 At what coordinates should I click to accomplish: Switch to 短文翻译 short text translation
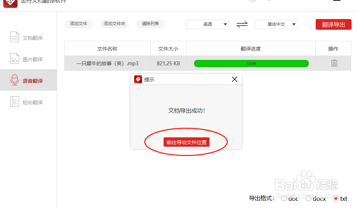(x=28, y=102)
